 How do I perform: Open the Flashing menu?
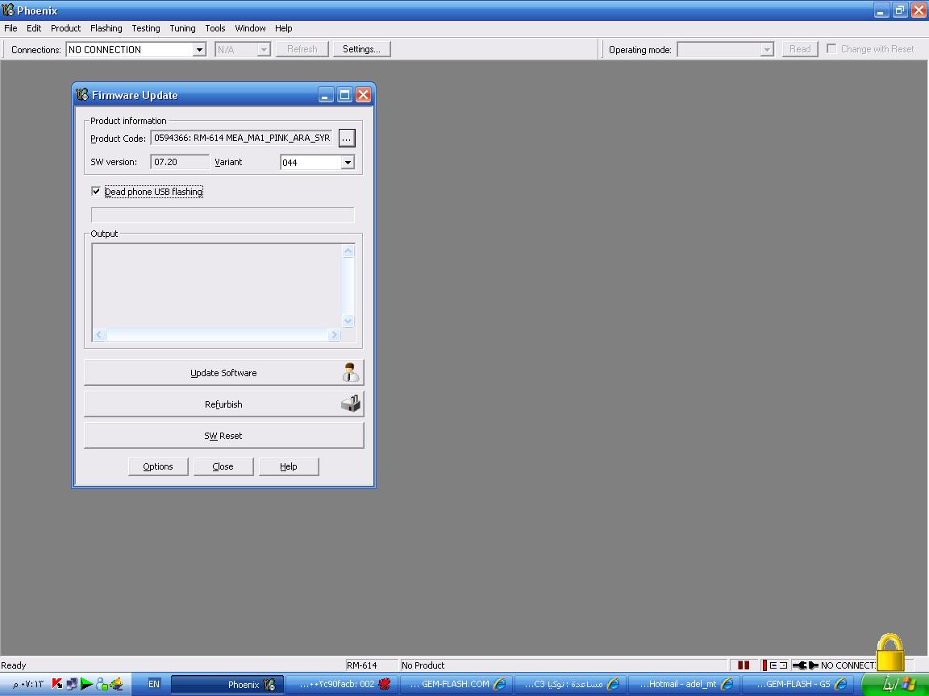coord(106,28)
